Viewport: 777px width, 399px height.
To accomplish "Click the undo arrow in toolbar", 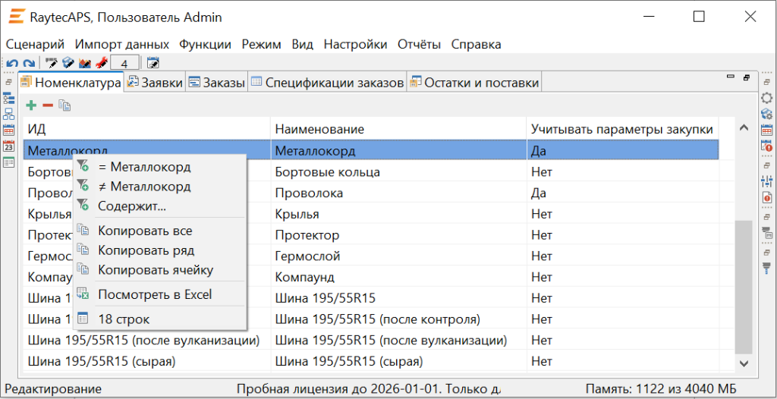I will (12, 63).
